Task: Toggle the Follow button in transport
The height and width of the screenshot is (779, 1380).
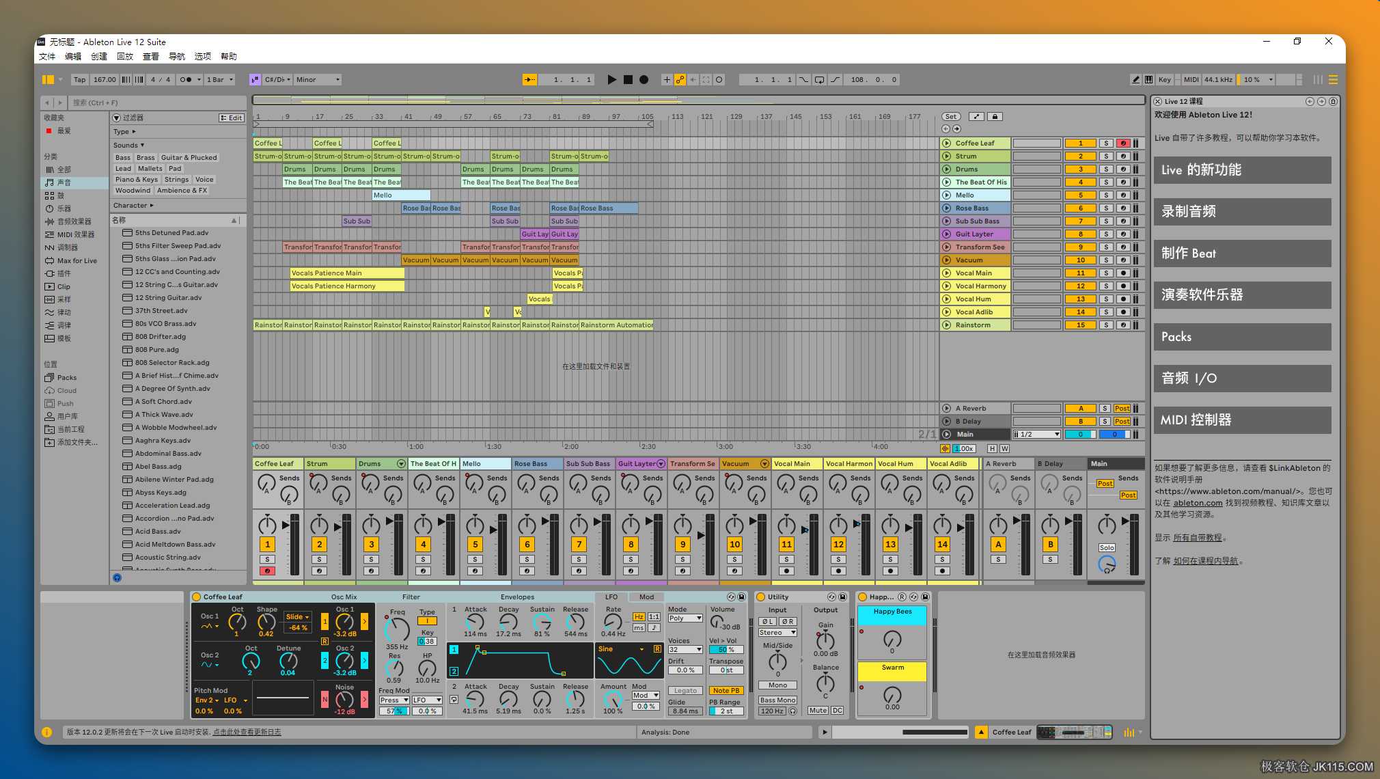Action: tap(529, 80)
